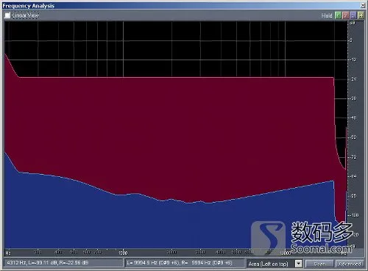Click the purple Hold 3 button
The width and height of the screenshot is (368, 271).
[353, 15]
